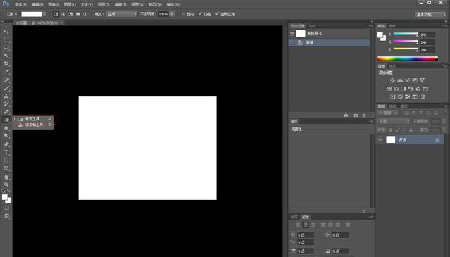450x257 pixels.
Task: Create new snapshot in History panel
Action: (x=356, y=115)
